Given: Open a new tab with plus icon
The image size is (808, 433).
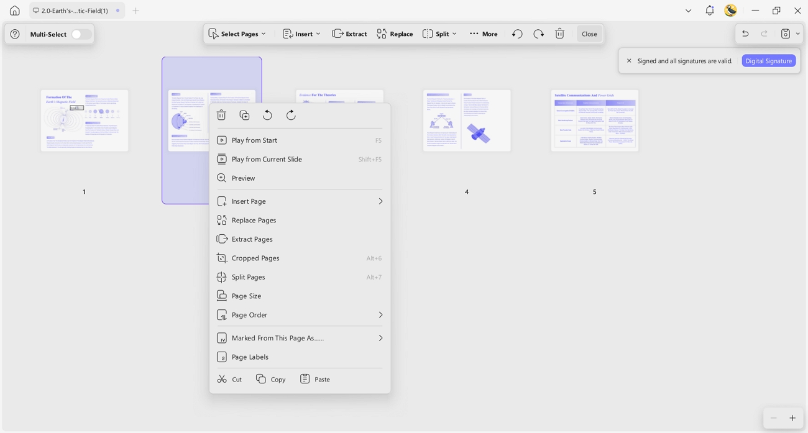Looking at the screenshot, I should (x=135, y=11).
